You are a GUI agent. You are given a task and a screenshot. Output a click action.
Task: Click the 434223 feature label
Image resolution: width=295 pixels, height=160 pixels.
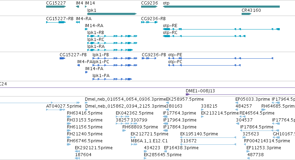tap(152, 148)
